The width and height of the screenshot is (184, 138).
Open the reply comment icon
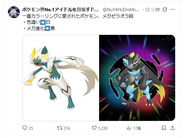click(25, 128)
